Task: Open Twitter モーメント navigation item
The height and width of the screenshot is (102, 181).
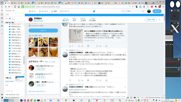Action: (x=43, y=11)
